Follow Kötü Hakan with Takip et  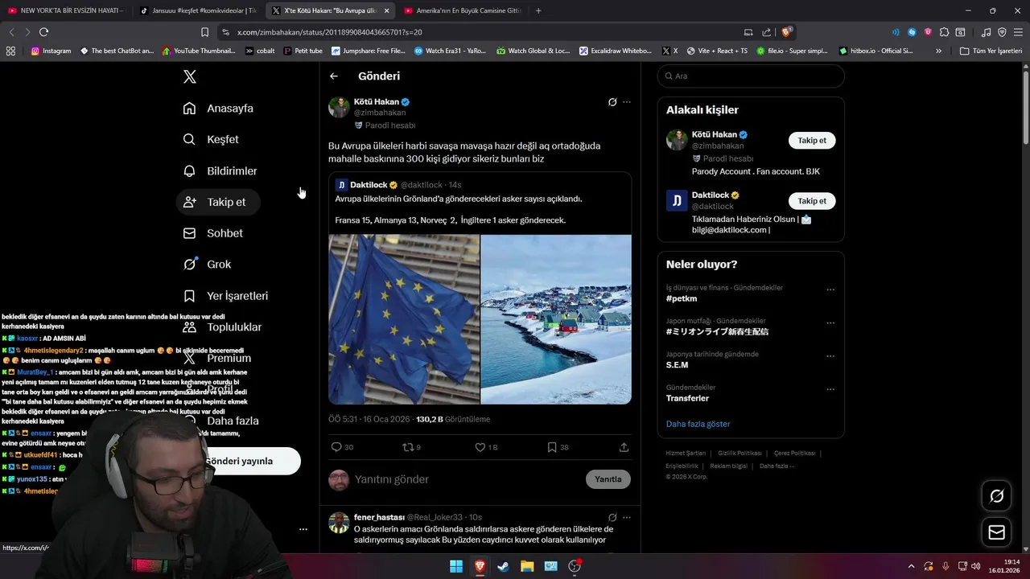tap(812, 140)
